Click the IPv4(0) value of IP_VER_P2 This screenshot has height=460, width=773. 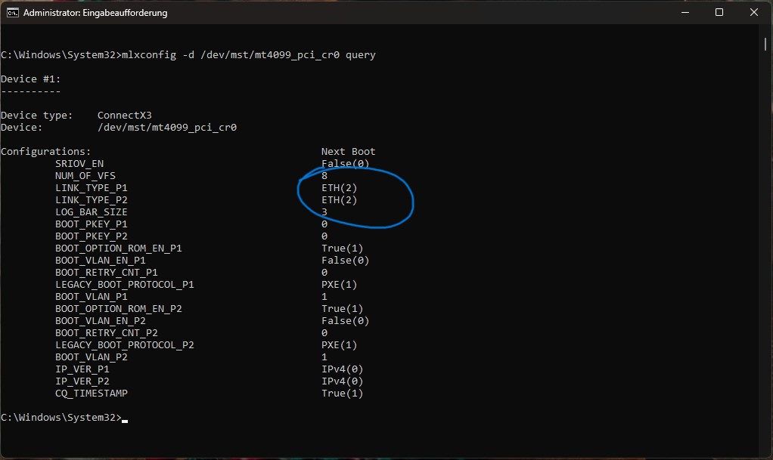coord(342,381)
